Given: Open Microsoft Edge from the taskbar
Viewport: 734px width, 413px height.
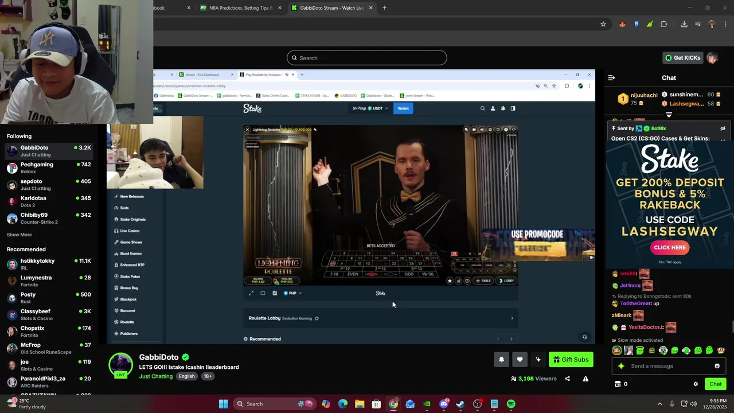Looking at the screenshot, I should pos(343,404).
